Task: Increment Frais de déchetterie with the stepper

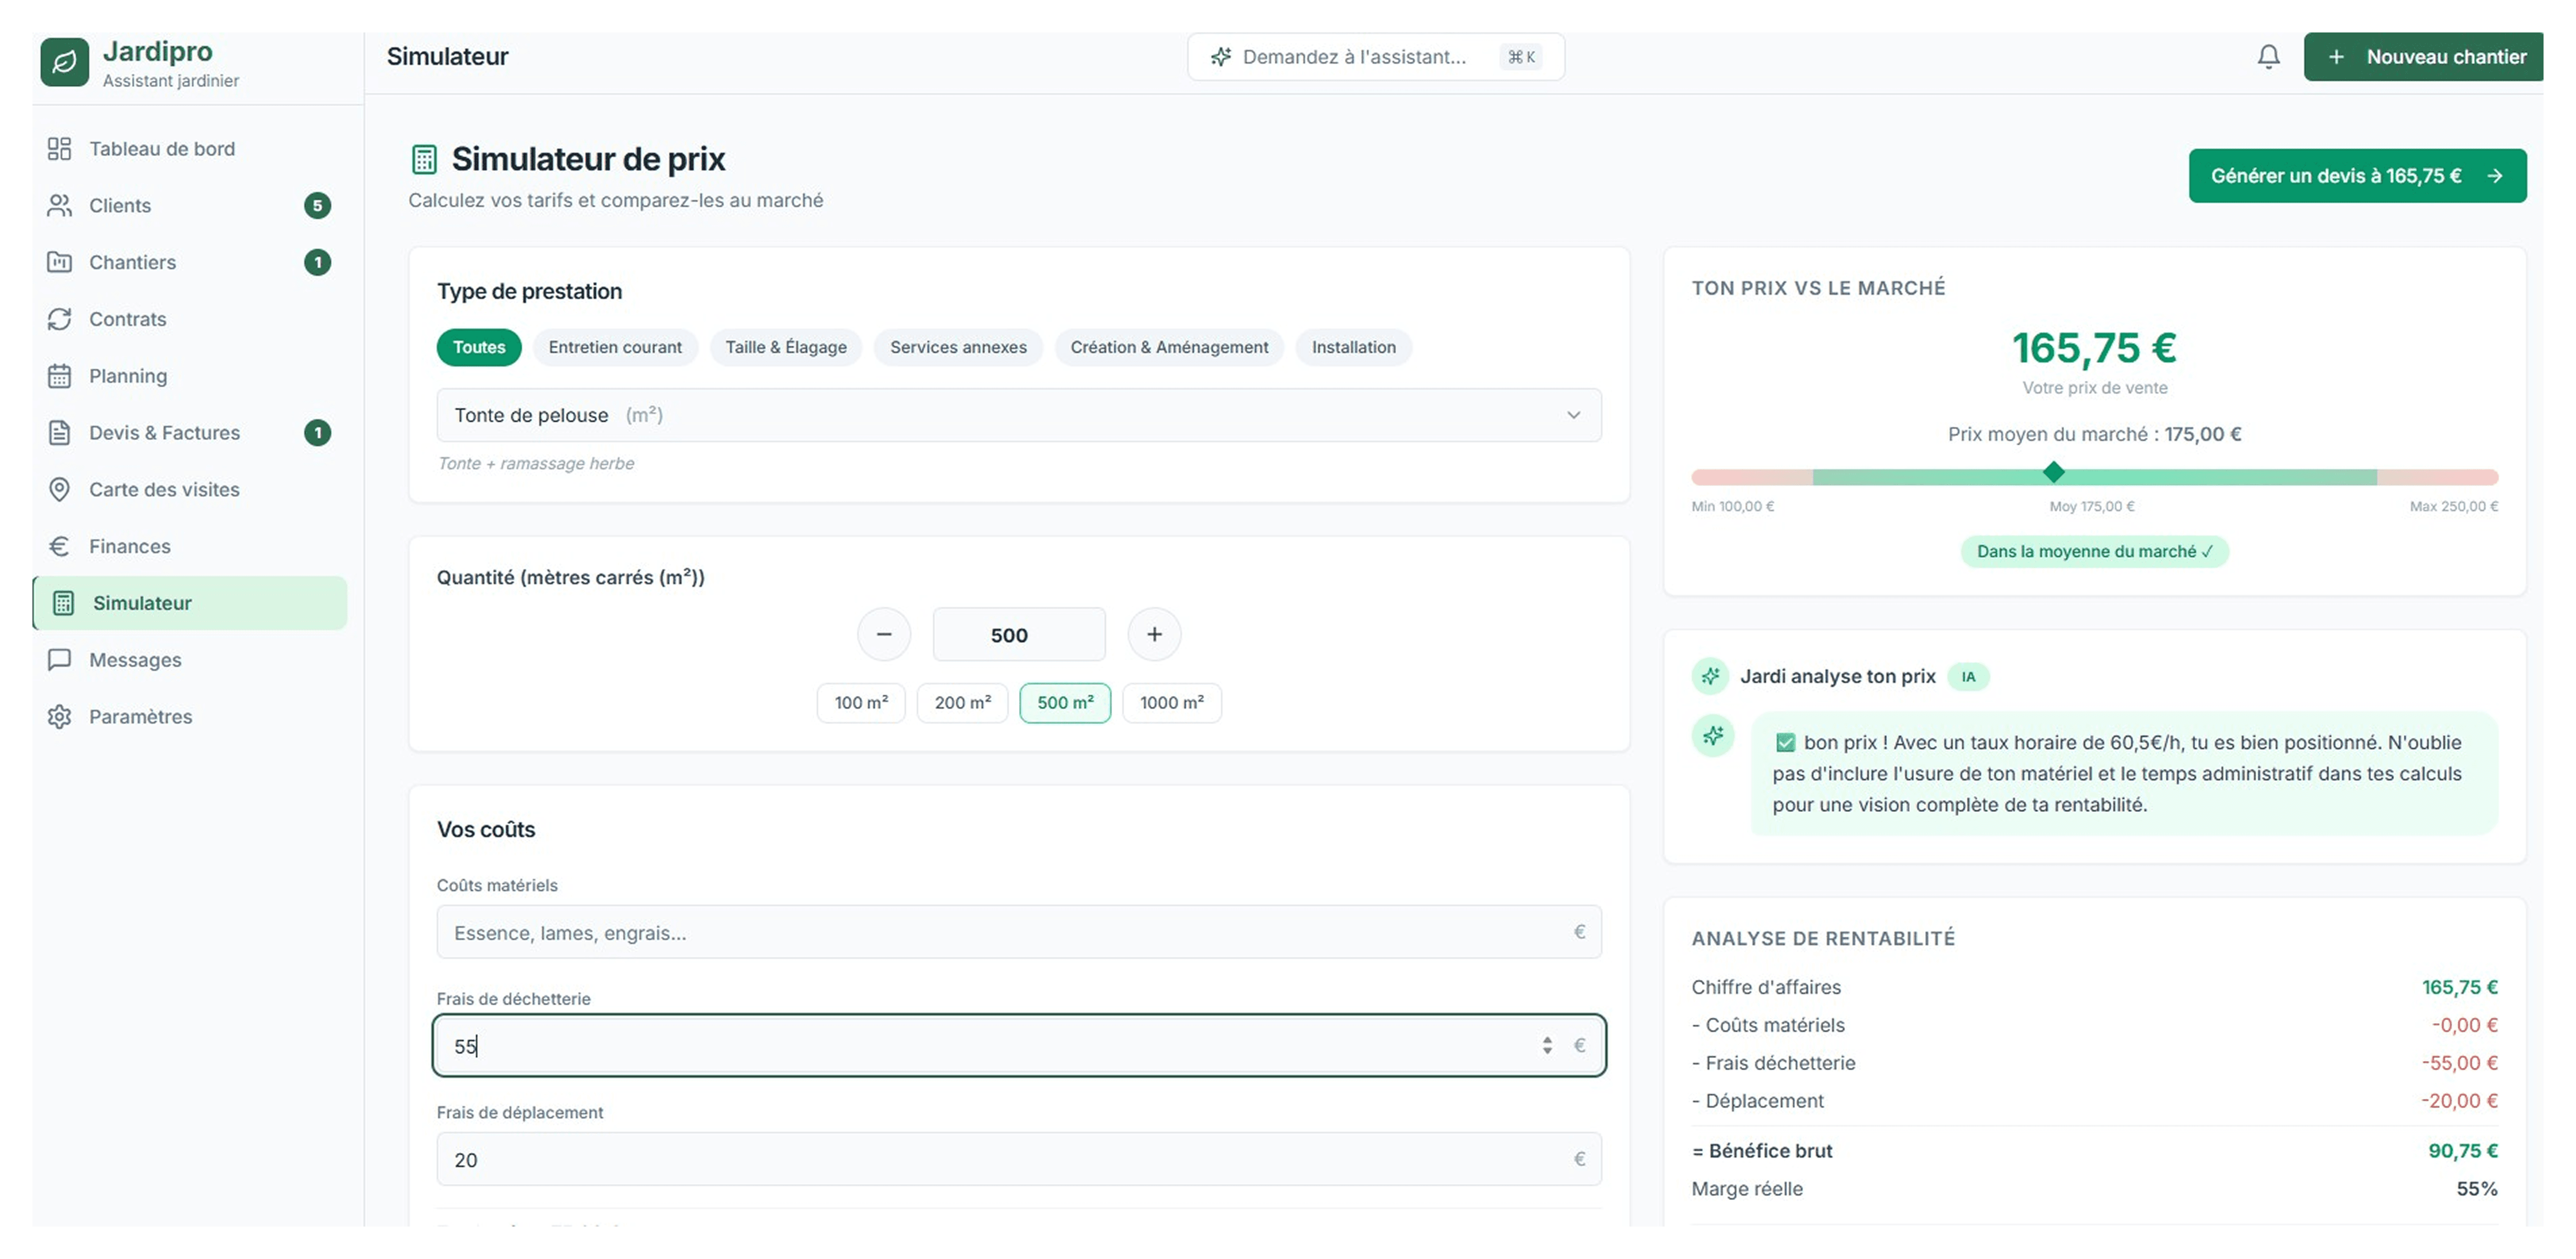Action: (1548, 1040)
